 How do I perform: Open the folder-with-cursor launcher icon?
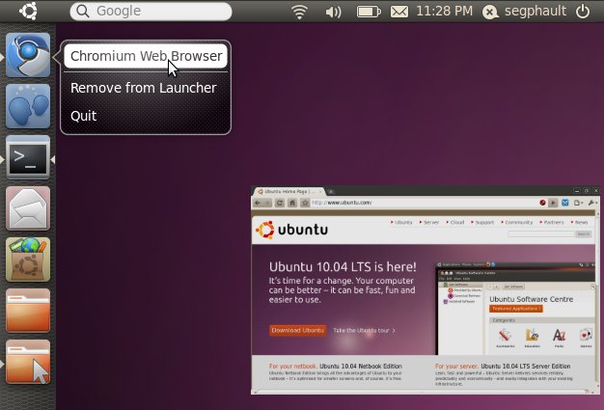tap(28, 362)
